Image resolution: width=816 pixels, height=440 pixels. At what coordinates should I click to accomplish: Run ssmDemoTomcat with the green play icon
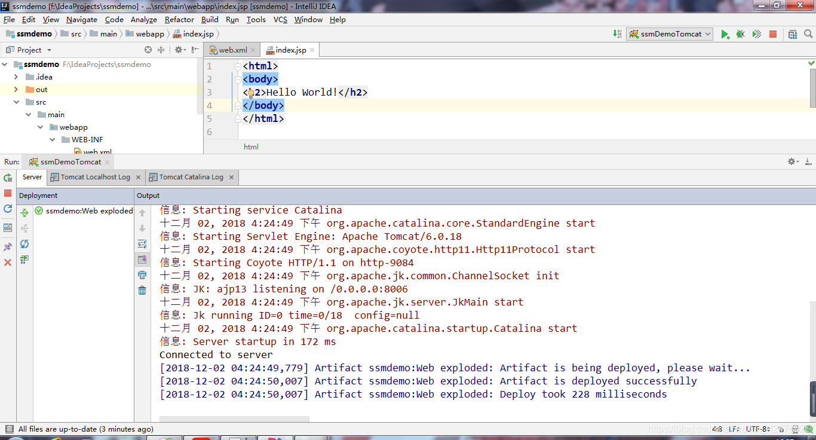725,34
